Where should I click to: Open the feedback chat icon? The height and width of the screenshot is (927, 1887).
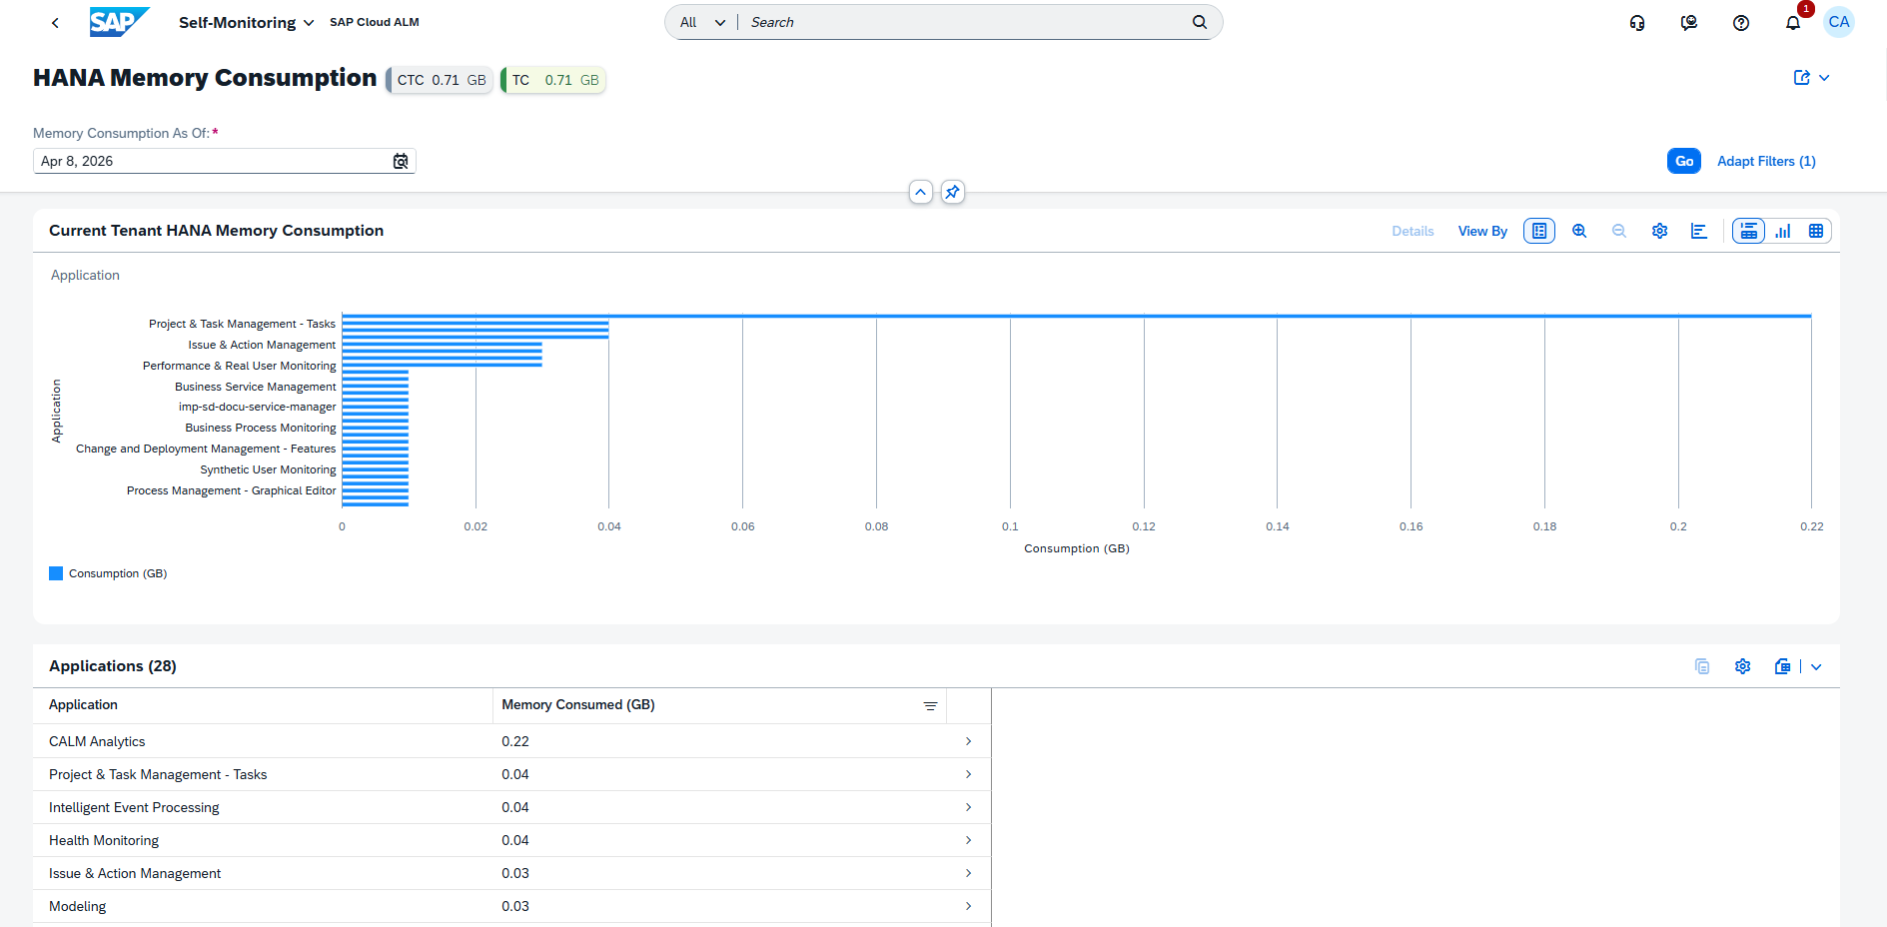click(x=1689, y=23)
